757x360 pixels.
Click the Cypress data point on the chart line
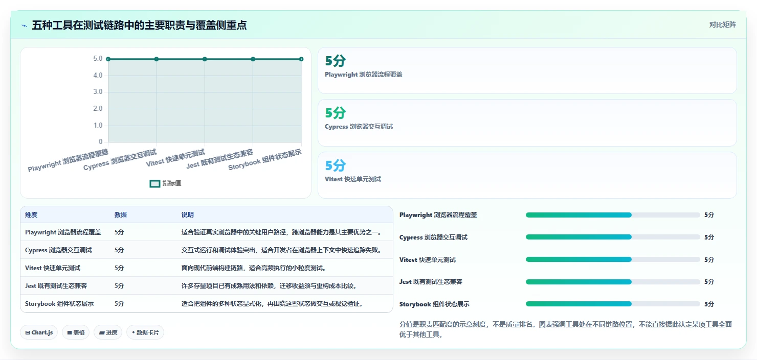point(157,59)
